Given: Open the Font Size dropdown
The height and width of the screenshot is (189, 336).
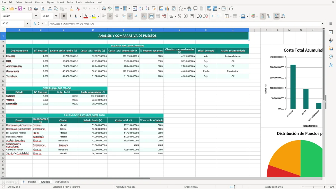Looking at the screenshot, I should (x=56, y=16).
